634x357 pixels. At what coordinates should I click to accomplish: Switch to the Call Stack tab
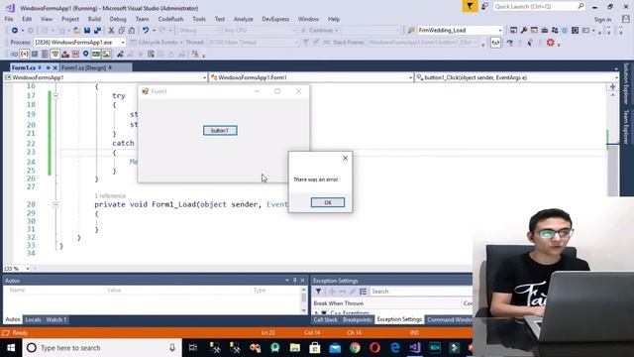coord(325,319)
